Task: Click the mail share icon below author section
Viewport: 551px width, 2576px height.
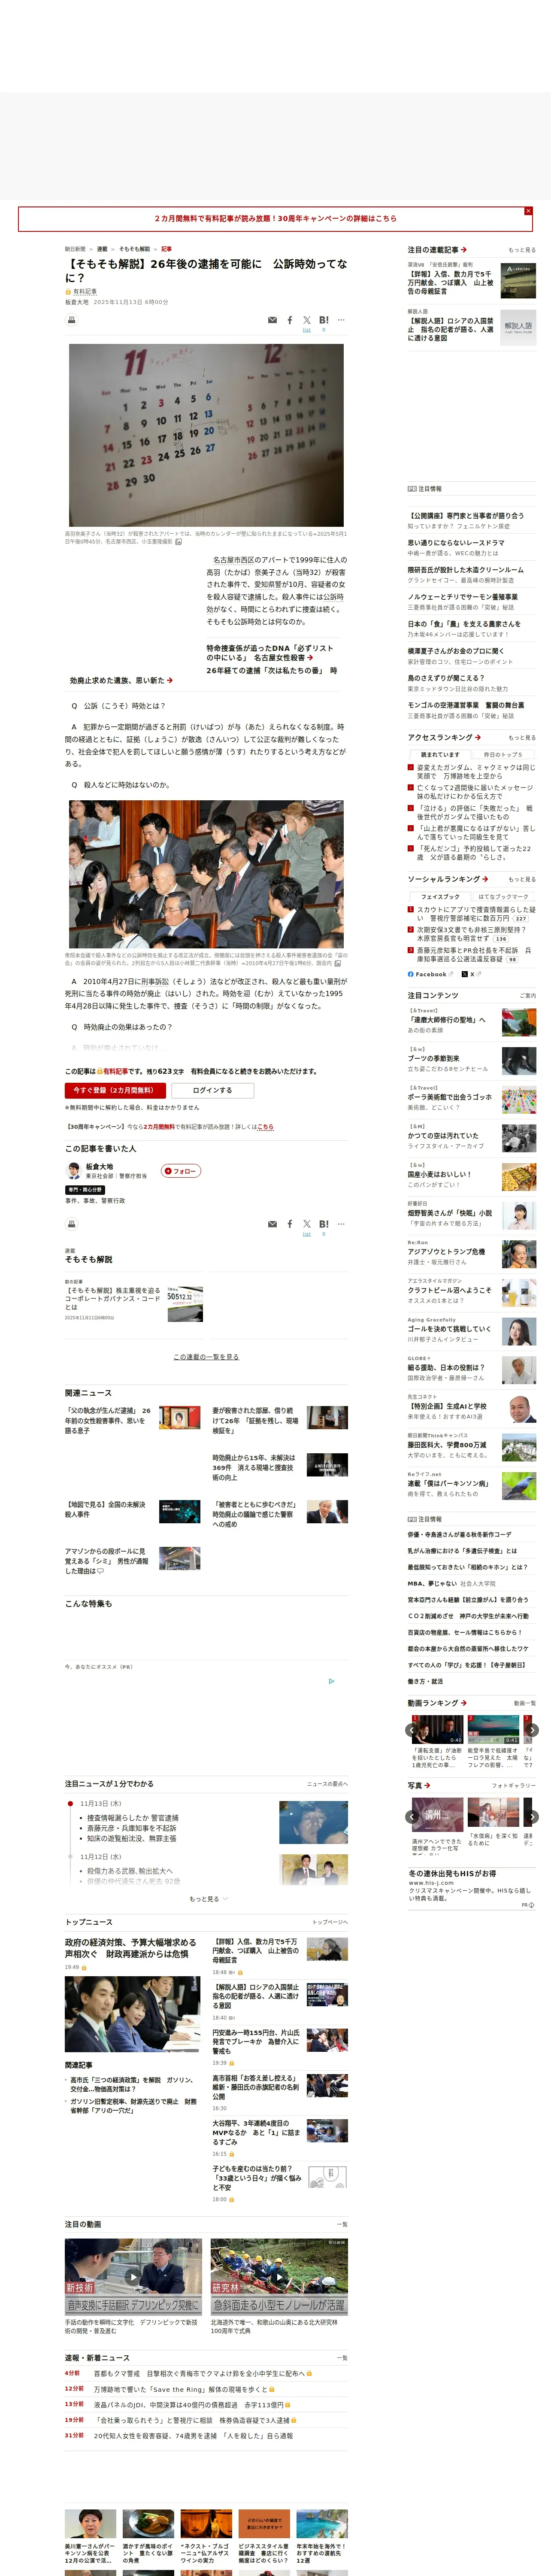Action: (272, 1224)
